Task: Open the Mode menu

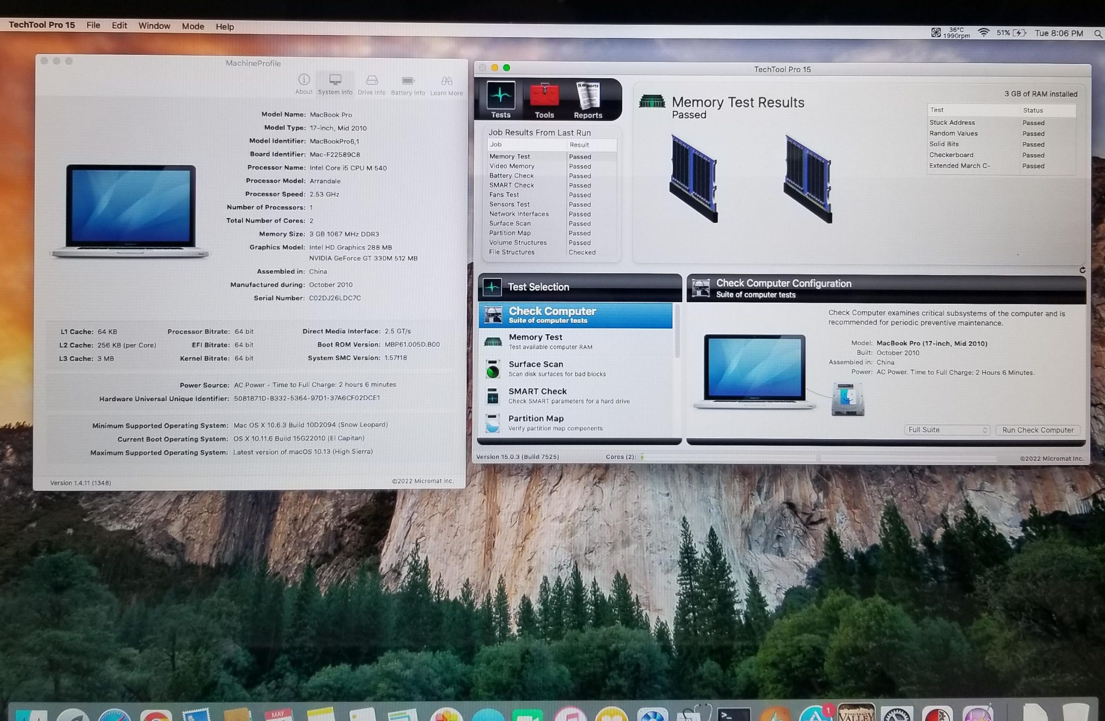Action: [193, 26]
